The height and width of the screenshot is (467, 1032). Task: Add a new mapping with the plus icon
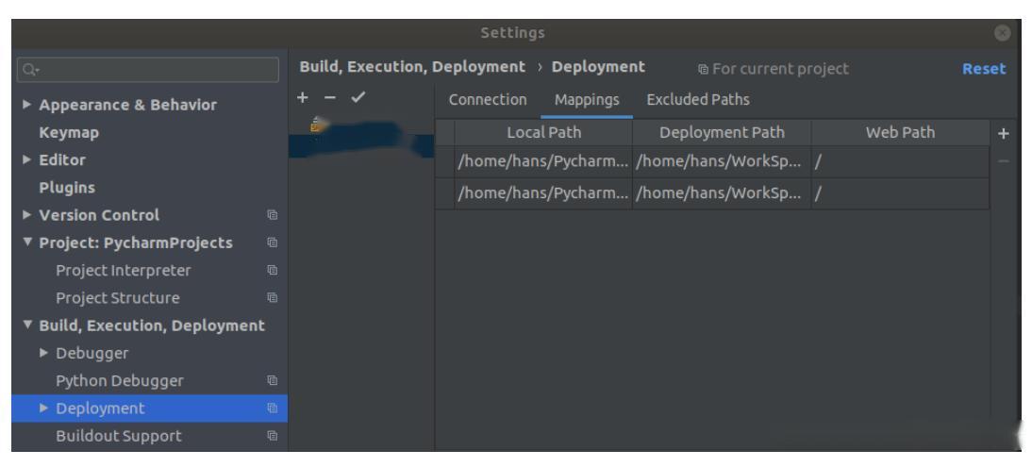[x=1003, y=134]
